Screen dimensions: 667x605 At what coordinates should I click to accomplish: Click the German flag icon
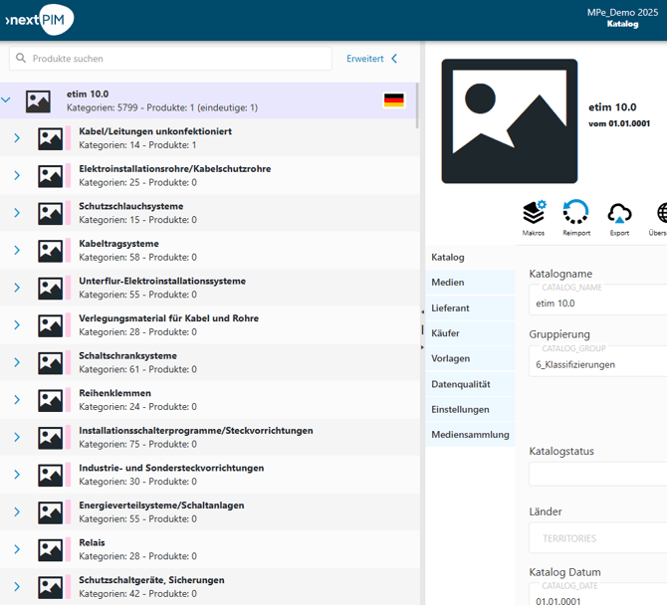click(x=394, y=101)
